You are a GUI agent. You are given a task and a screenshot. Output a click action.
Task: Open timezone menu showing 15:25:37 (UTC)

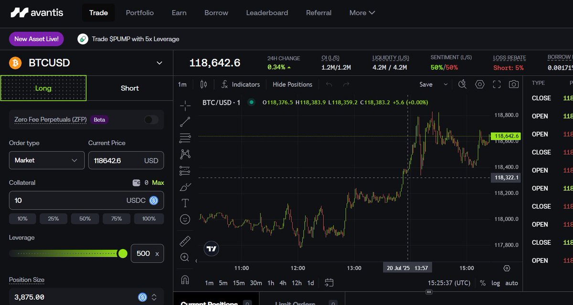(449, 283)
